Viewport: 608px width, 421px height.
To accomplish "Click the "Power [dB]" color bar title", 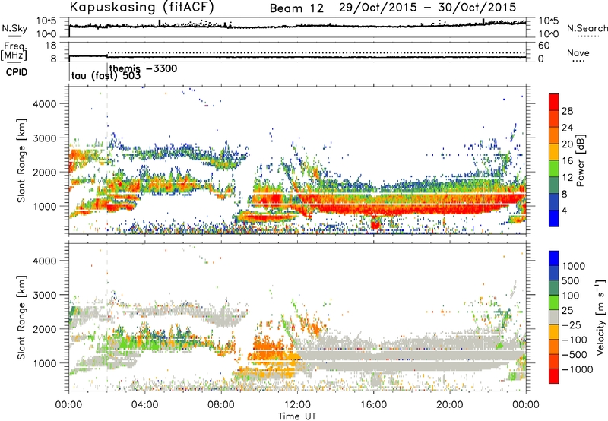I will tap(581, 160).
